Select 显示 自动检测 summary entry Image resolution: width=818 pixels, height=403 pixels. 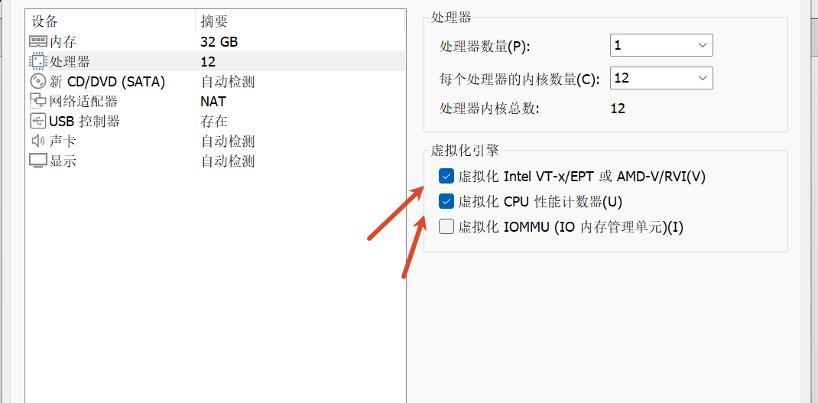tap(228, 161)
